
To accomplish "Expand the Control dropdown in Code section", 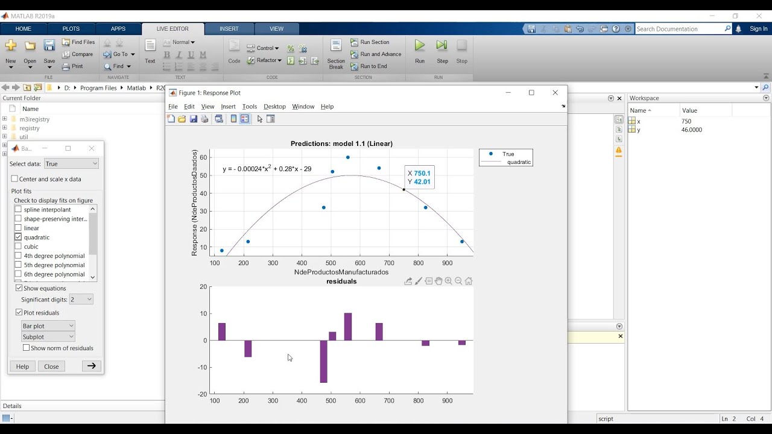I will [x=263, y=48].
